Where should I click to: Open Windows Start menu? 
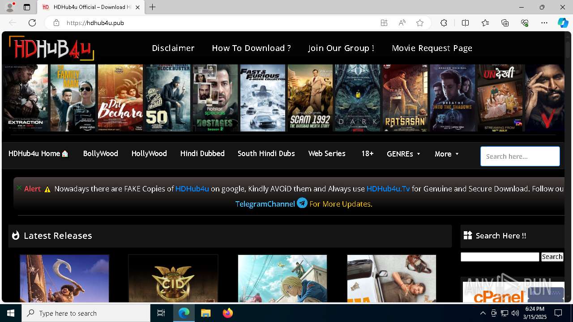pos(11,313)
